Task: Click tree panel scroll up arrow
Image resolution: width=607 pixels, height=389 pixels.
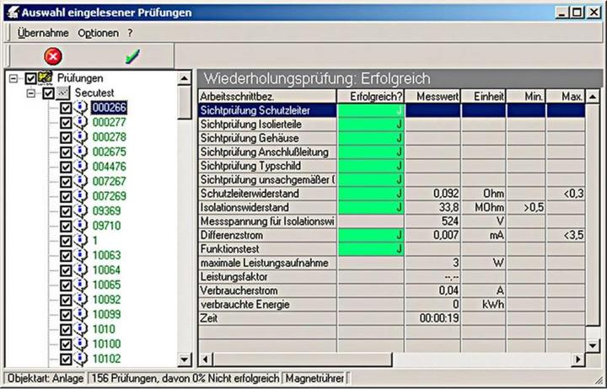Action: (x=185, y=78)
